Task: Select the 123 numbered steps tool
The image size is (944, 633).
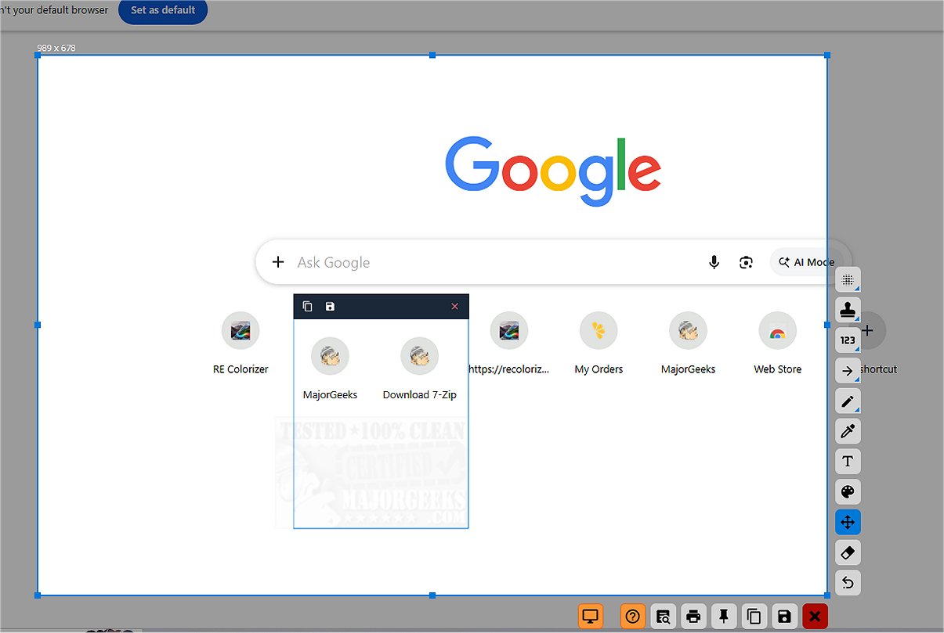Action: tap(848, 340)
